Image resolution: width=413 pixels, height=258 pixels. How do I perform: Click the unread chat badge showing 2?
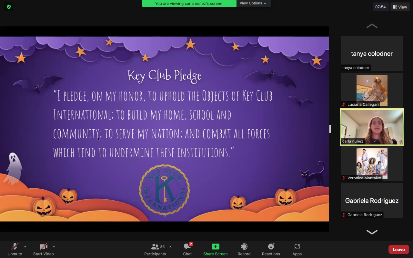point(191,244)
